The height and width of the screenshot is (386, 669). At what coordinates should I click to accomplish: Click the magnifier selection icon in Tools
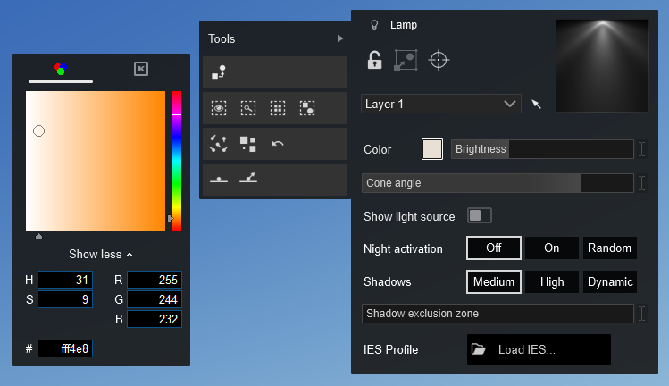pos(248,108)
